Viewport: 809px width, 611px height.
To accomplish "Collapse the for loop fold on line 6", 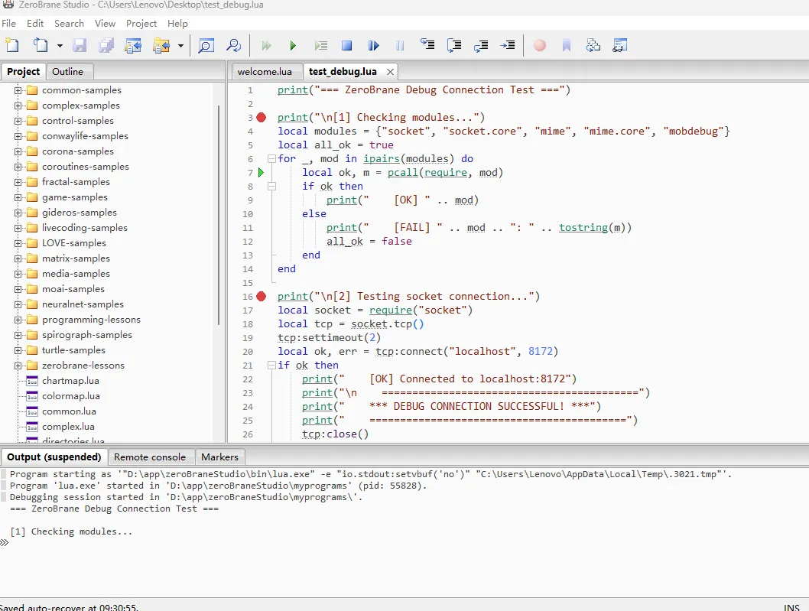I will point(271,159).
